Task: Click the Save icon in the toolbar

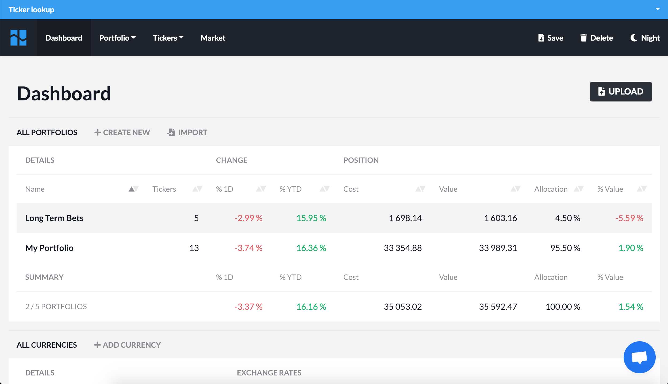Action: click(542, 38)
